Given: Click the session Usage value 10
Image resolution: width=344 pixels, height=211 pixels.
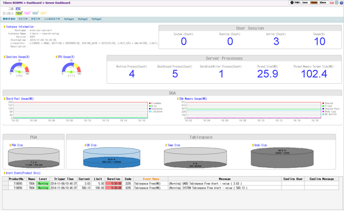Looking at the screenshot, I should click(x=319, y=41).
